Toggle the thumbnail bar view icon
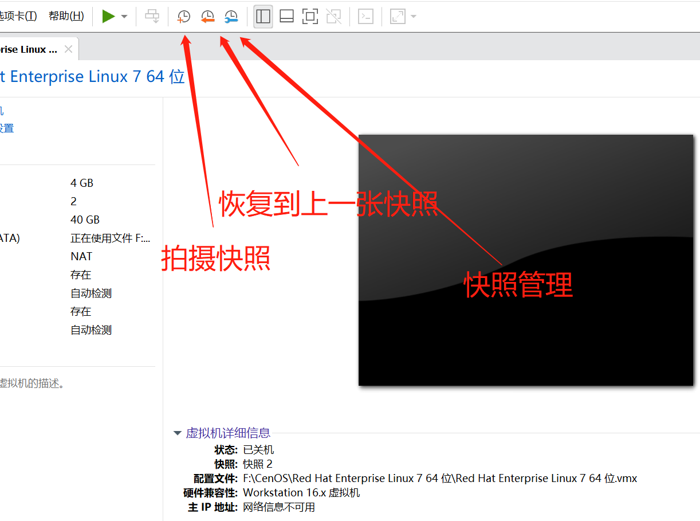The image size is (700, 521). [x=286, y=17]
